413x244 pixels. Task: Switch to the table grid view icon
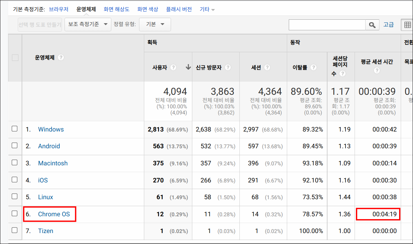(x=407, y=25)
